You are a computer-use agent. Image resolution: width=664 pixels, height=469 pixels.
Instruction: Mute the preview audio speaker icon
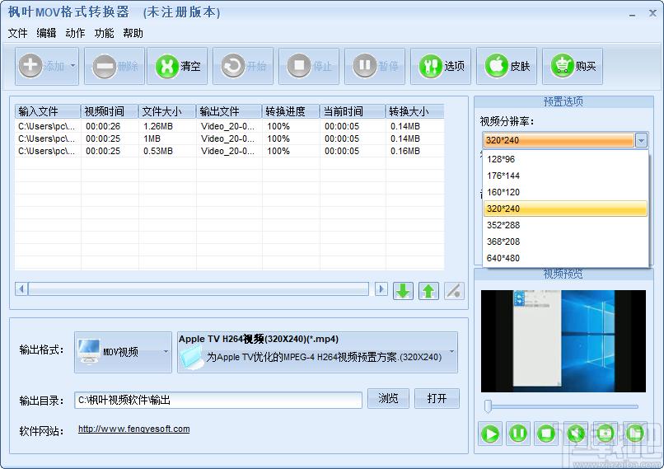tap(575, 434)
